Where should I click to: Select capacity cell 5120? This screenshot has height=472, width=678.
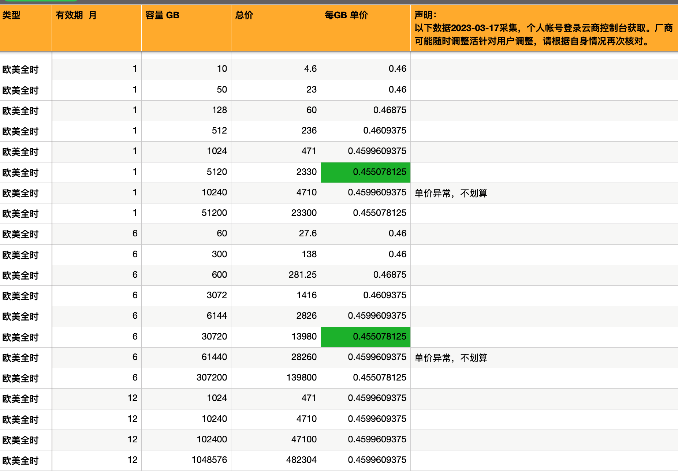point(186,172)
